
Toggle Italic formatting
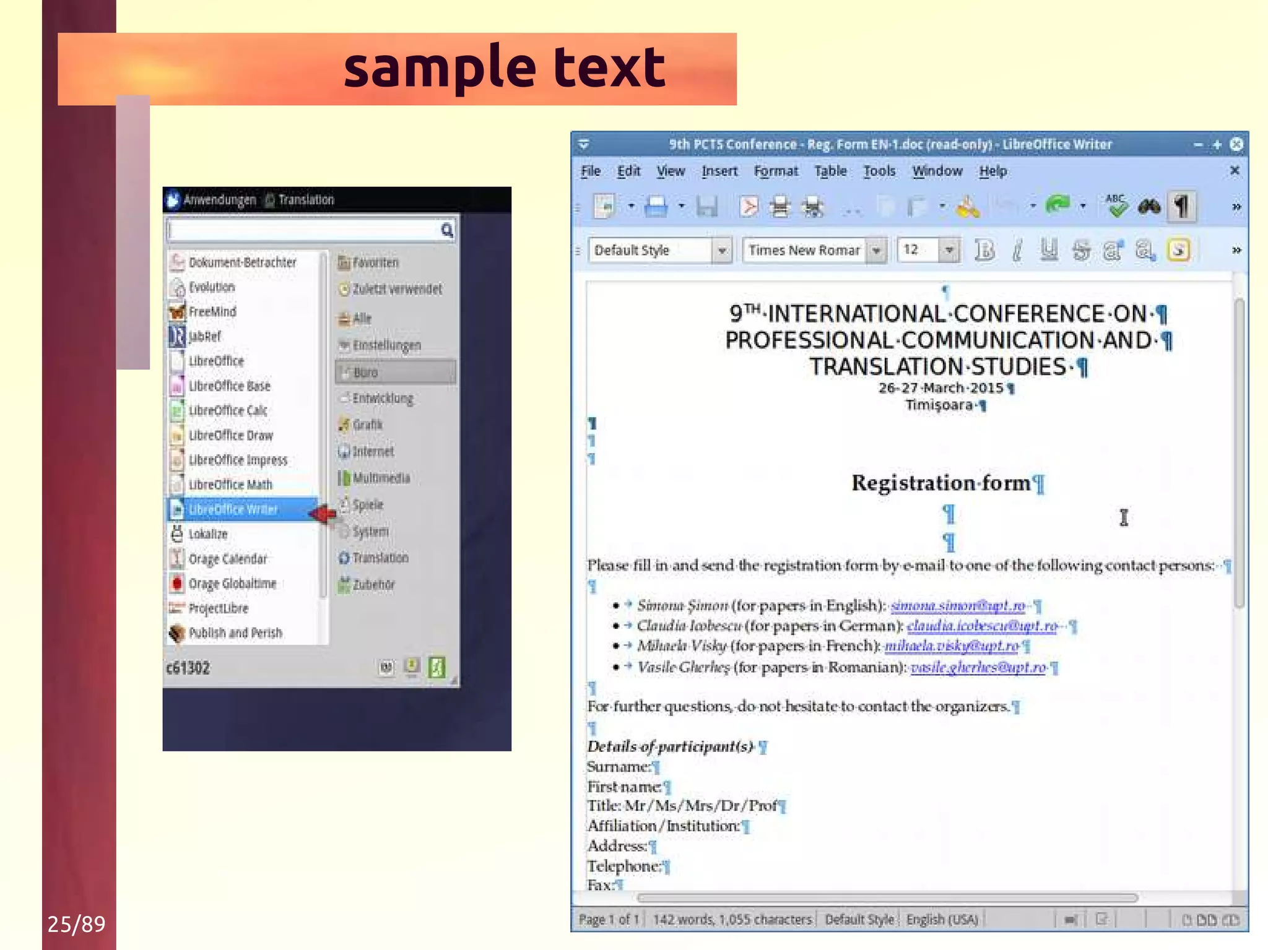[x=1017, y=250]
